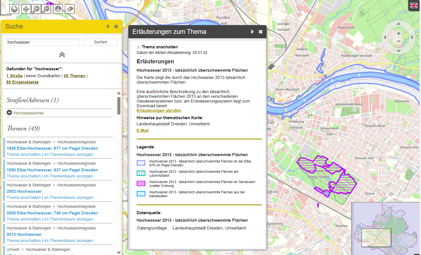
Task: Expand the Hochwasserlinie street result
Action: pos(9,113)
